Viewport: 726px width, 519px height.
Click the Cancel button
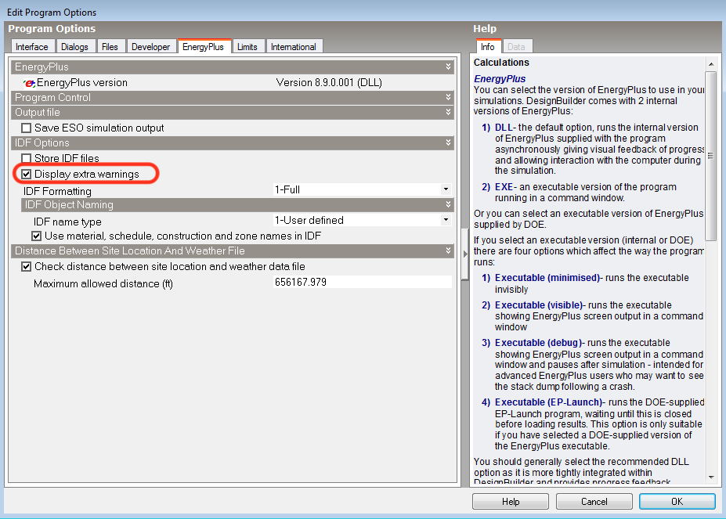tap(594, 502)
